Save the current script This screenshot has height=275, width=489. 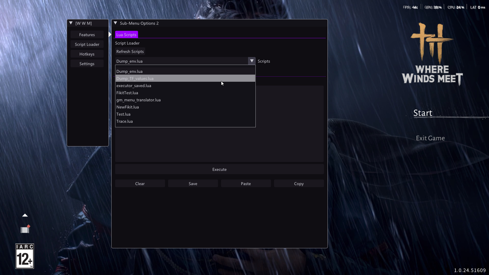[193, 184]
